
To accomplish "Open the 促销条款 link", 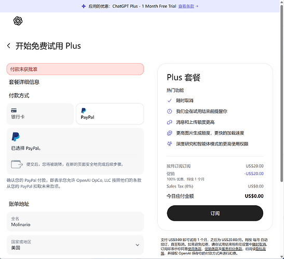I will [x=211, y=249].
